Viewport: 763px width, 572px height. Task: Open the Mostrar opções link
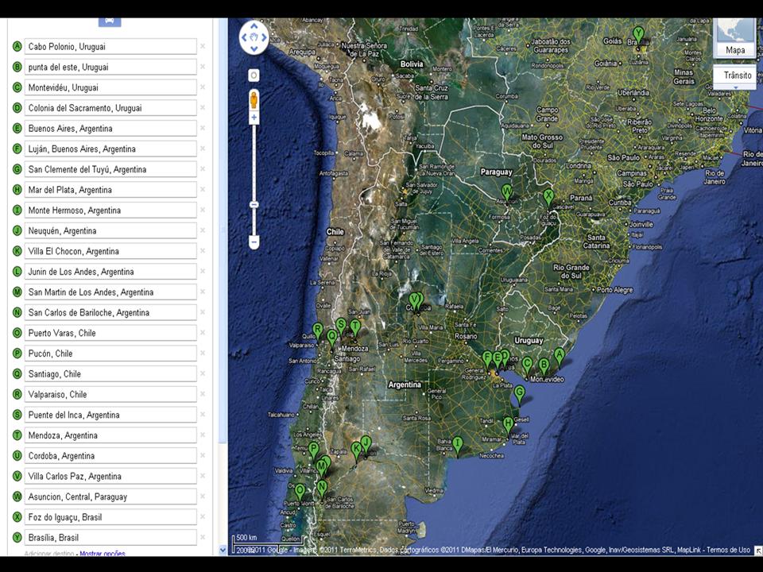point(103,553)
